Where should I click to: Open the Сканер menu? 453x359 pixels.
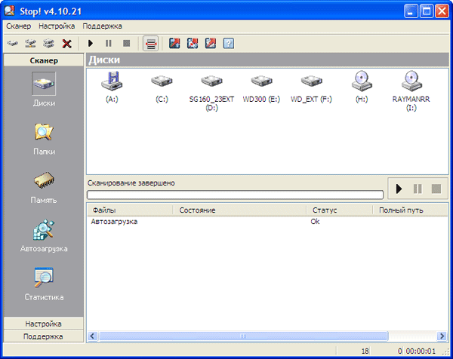point(18,26)
